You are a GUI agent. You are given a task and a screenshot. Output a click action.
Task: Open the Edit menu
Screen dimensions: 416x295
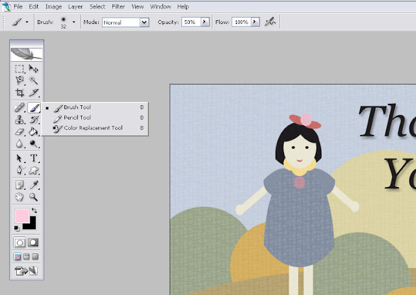pos(34,6)
